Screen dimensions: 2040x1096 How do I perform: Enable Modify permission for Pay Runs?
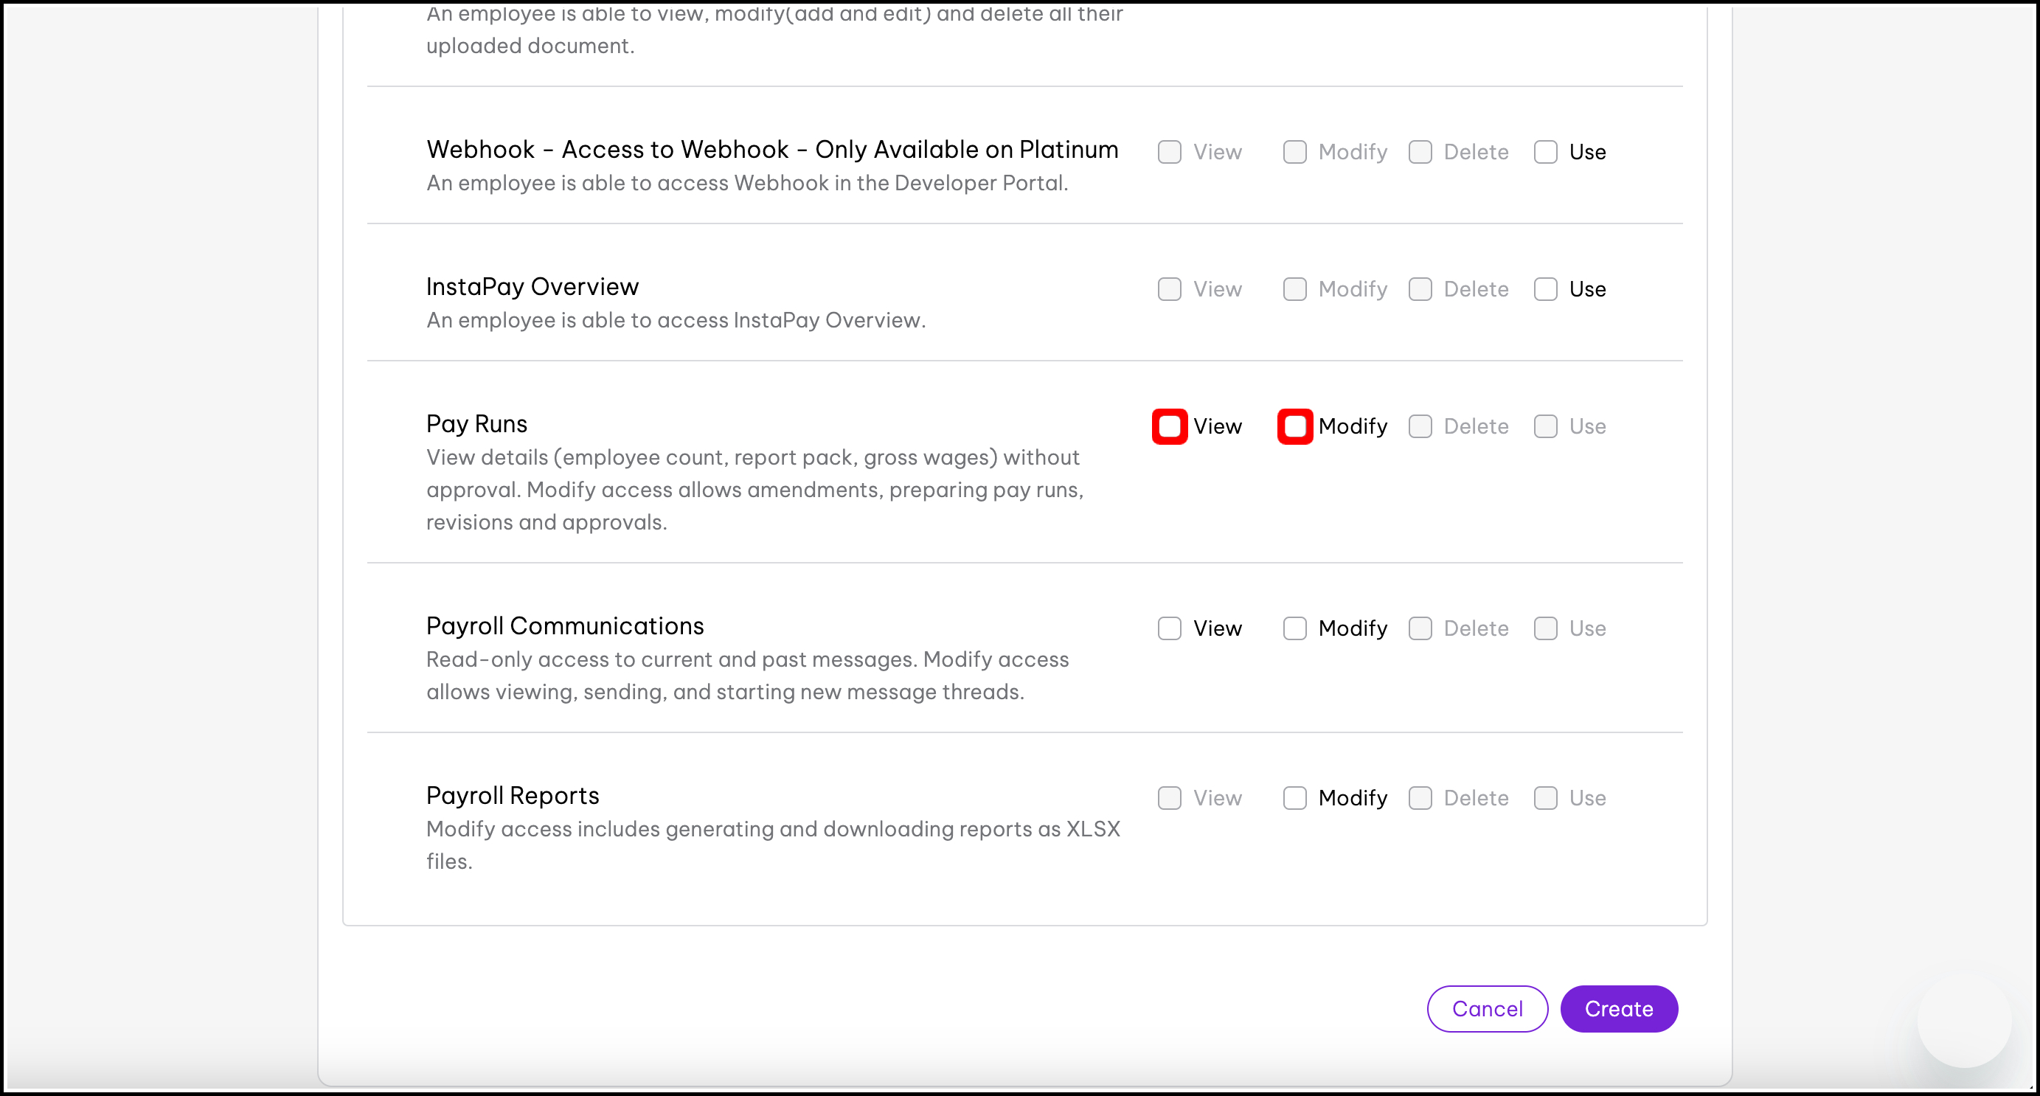click(x=1294, y=427)
